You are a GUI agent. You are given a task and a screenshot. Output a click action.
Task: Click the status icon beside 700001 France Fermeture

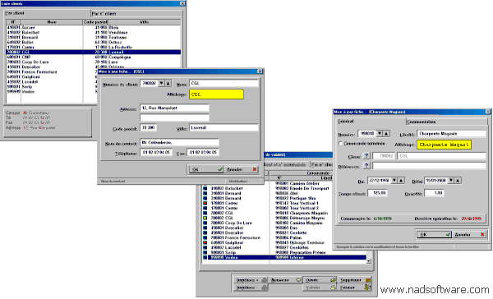tap(205, 238)
